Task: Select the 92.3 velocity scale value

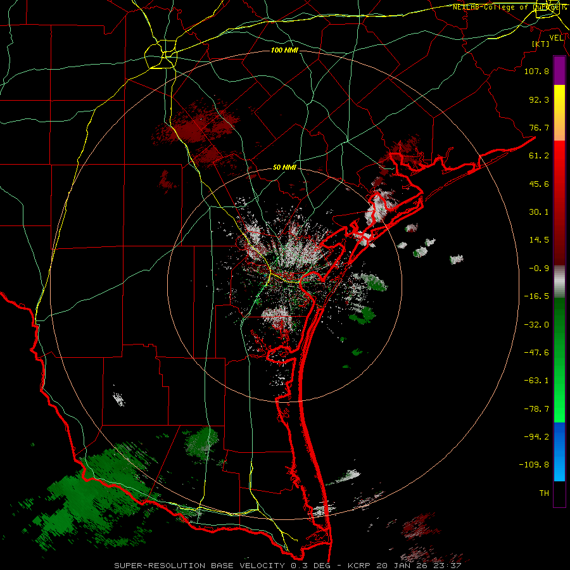Action: [539, 99]
